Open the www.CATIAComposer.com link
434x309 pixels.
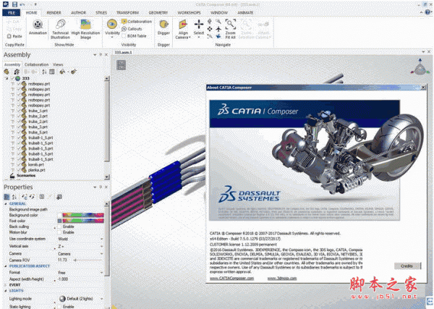coord(231,279)
